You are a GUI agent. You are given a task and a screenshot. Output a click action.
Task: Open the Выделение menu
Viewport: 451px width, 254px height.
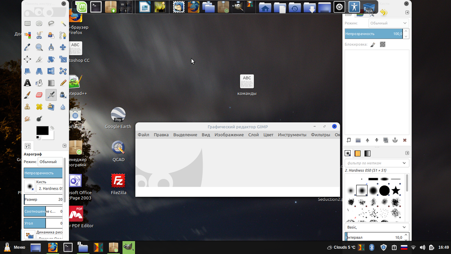point(185,135)
